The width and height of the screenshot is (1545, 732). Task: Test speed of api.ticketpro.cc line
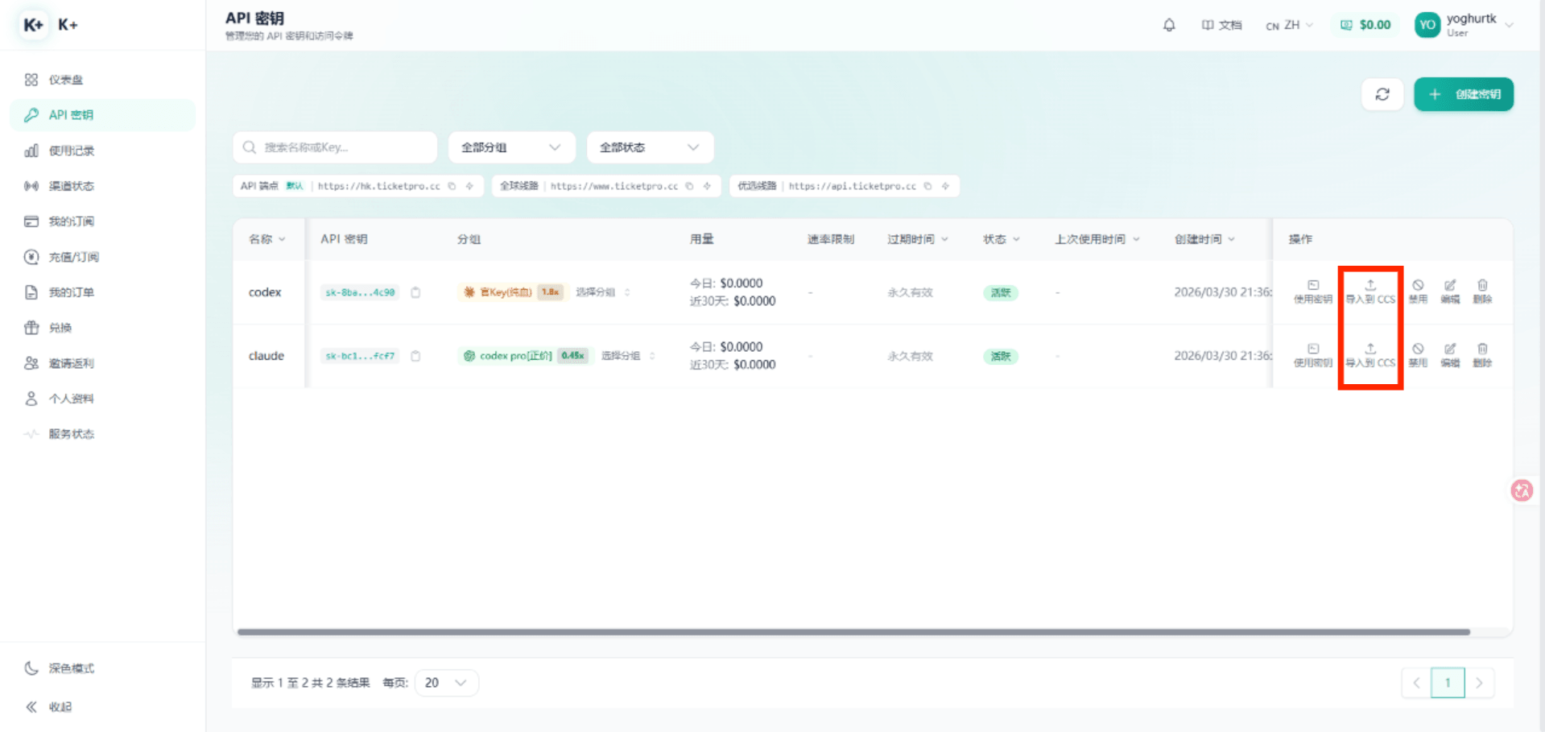[x=945, y=186]
